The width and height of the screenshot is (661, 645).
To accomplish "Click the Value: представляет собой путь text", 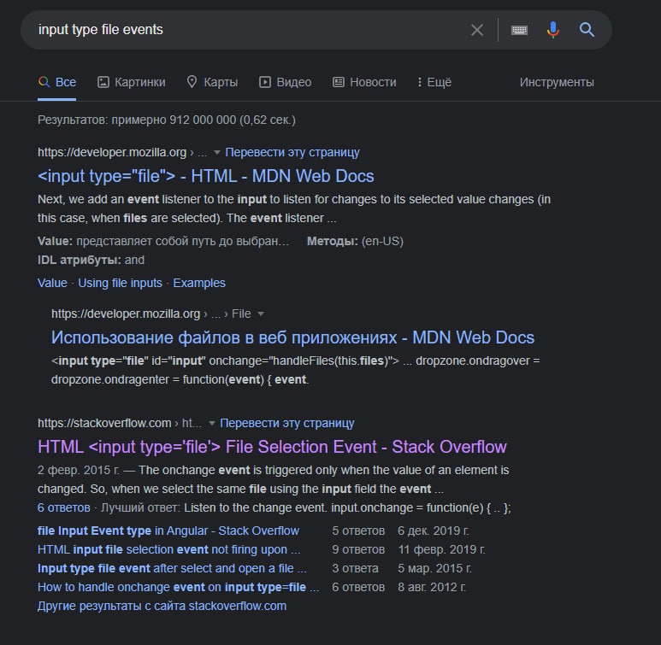I will point(163,241).
